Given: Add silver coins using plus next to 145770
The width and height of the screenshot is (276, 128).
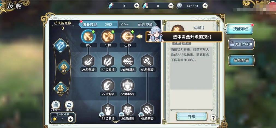Looking at the screenshot, I should (x=205, y=6).
